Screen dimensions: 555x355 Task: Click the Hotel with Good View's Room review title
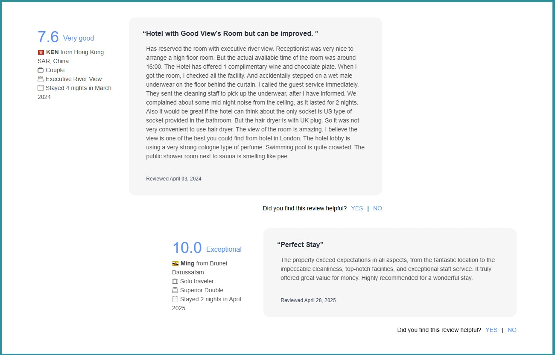231,33
